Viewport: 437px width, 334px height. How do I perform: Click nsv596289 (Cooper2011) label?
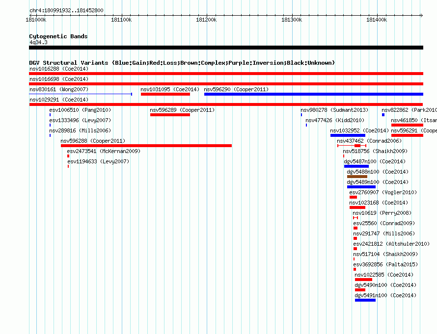(182, 110)
